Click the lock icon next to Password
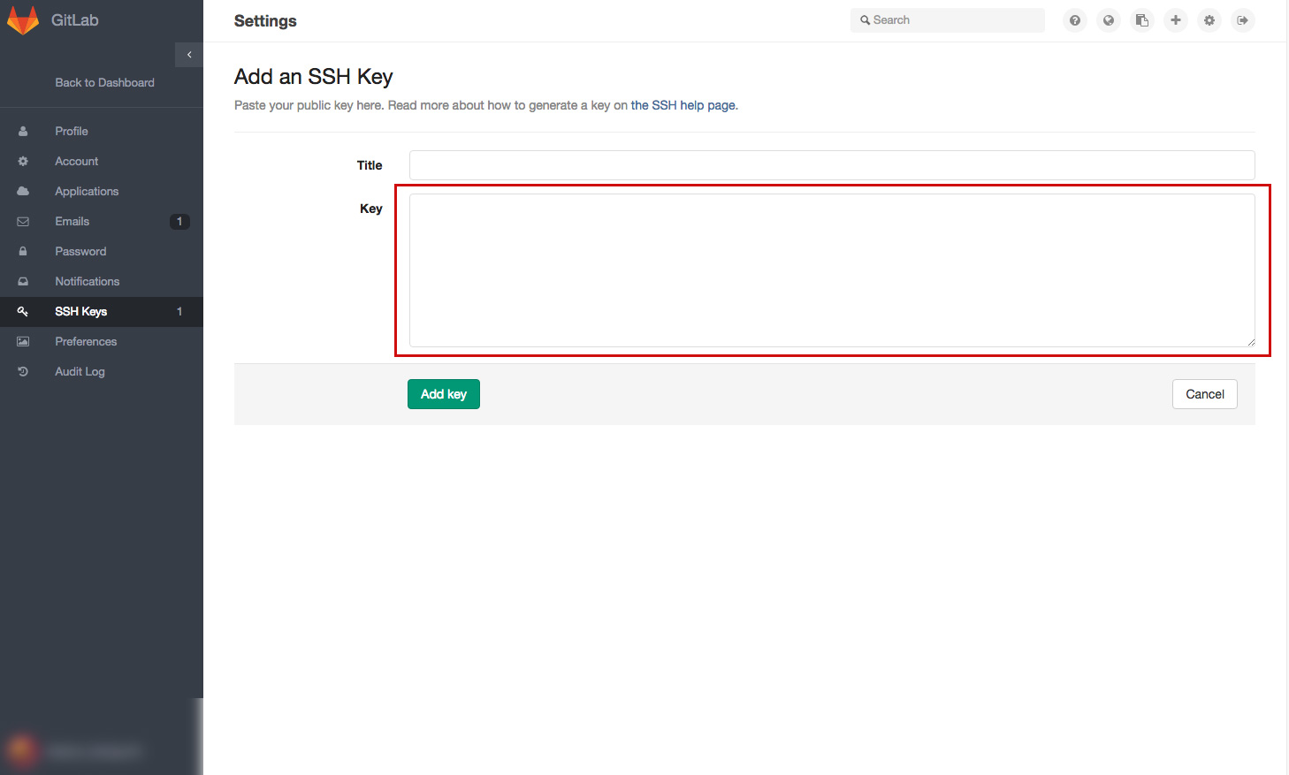This screenshot has width=1289, height=775. pos(22,251)
